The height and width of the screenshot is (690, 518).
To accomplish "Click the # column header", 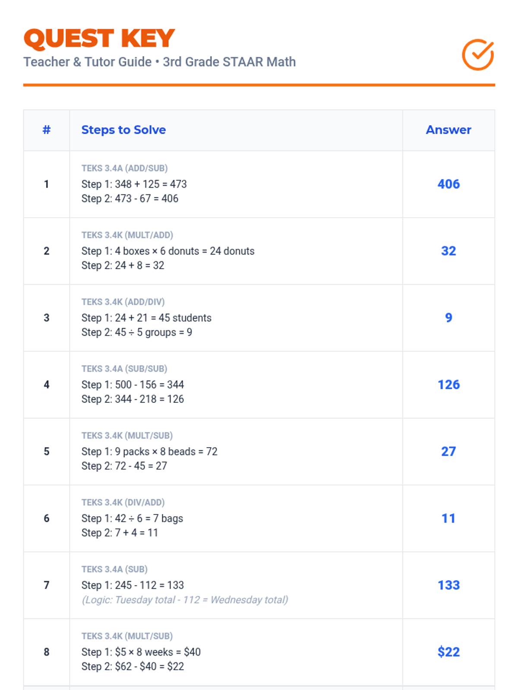I will (x=47, y=130).
